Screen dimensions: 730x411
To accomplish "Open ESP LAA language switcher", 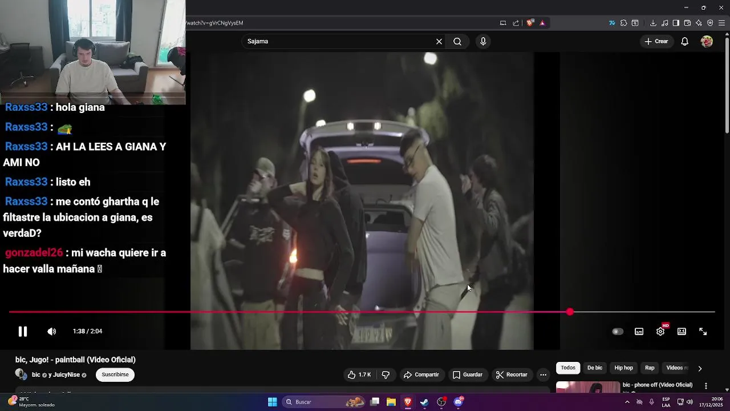I will 666,402.
